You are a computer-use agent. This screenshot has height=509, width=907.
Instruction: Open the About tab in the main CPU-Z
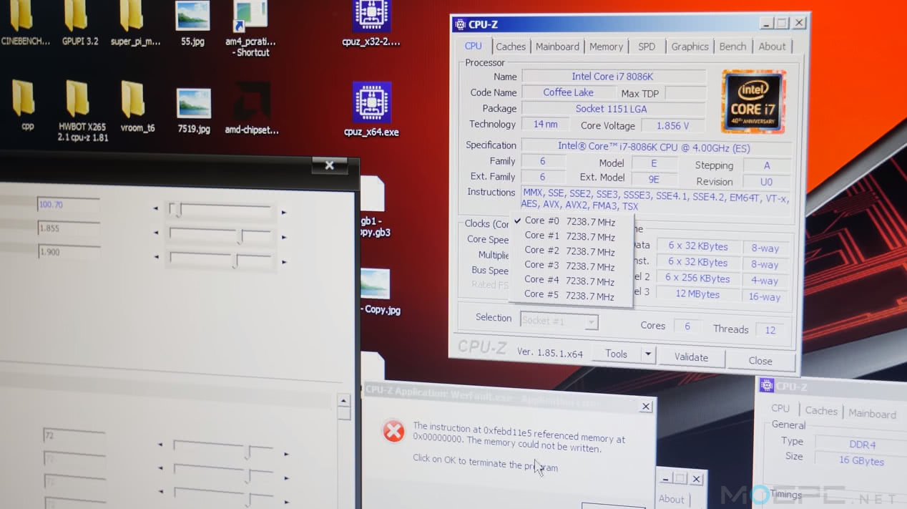772,47
